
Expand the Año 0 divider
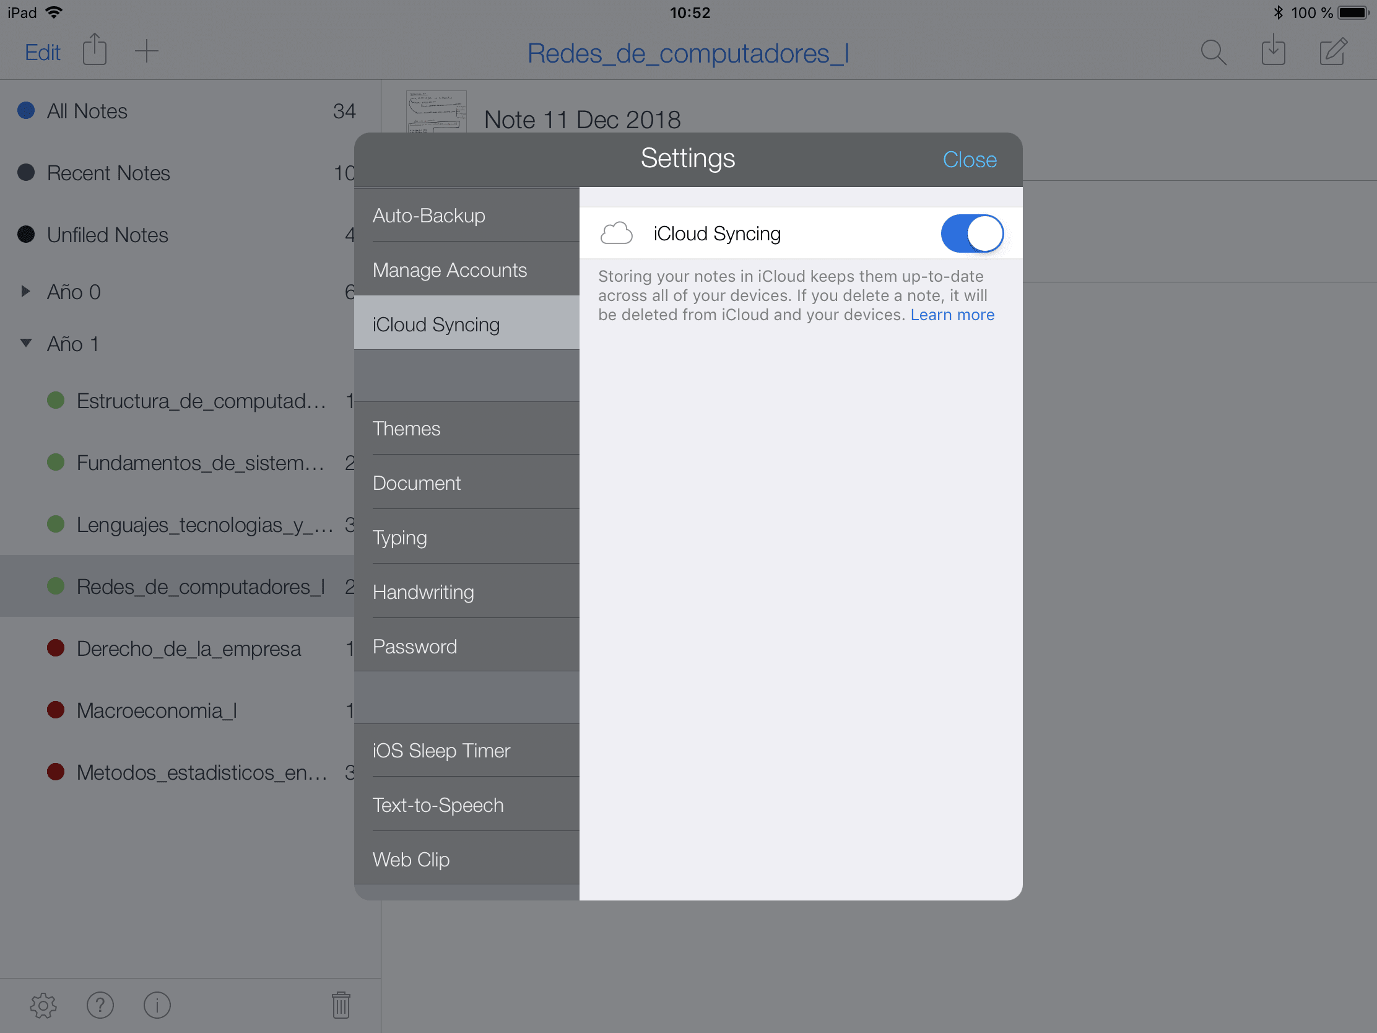click(25, 292)
